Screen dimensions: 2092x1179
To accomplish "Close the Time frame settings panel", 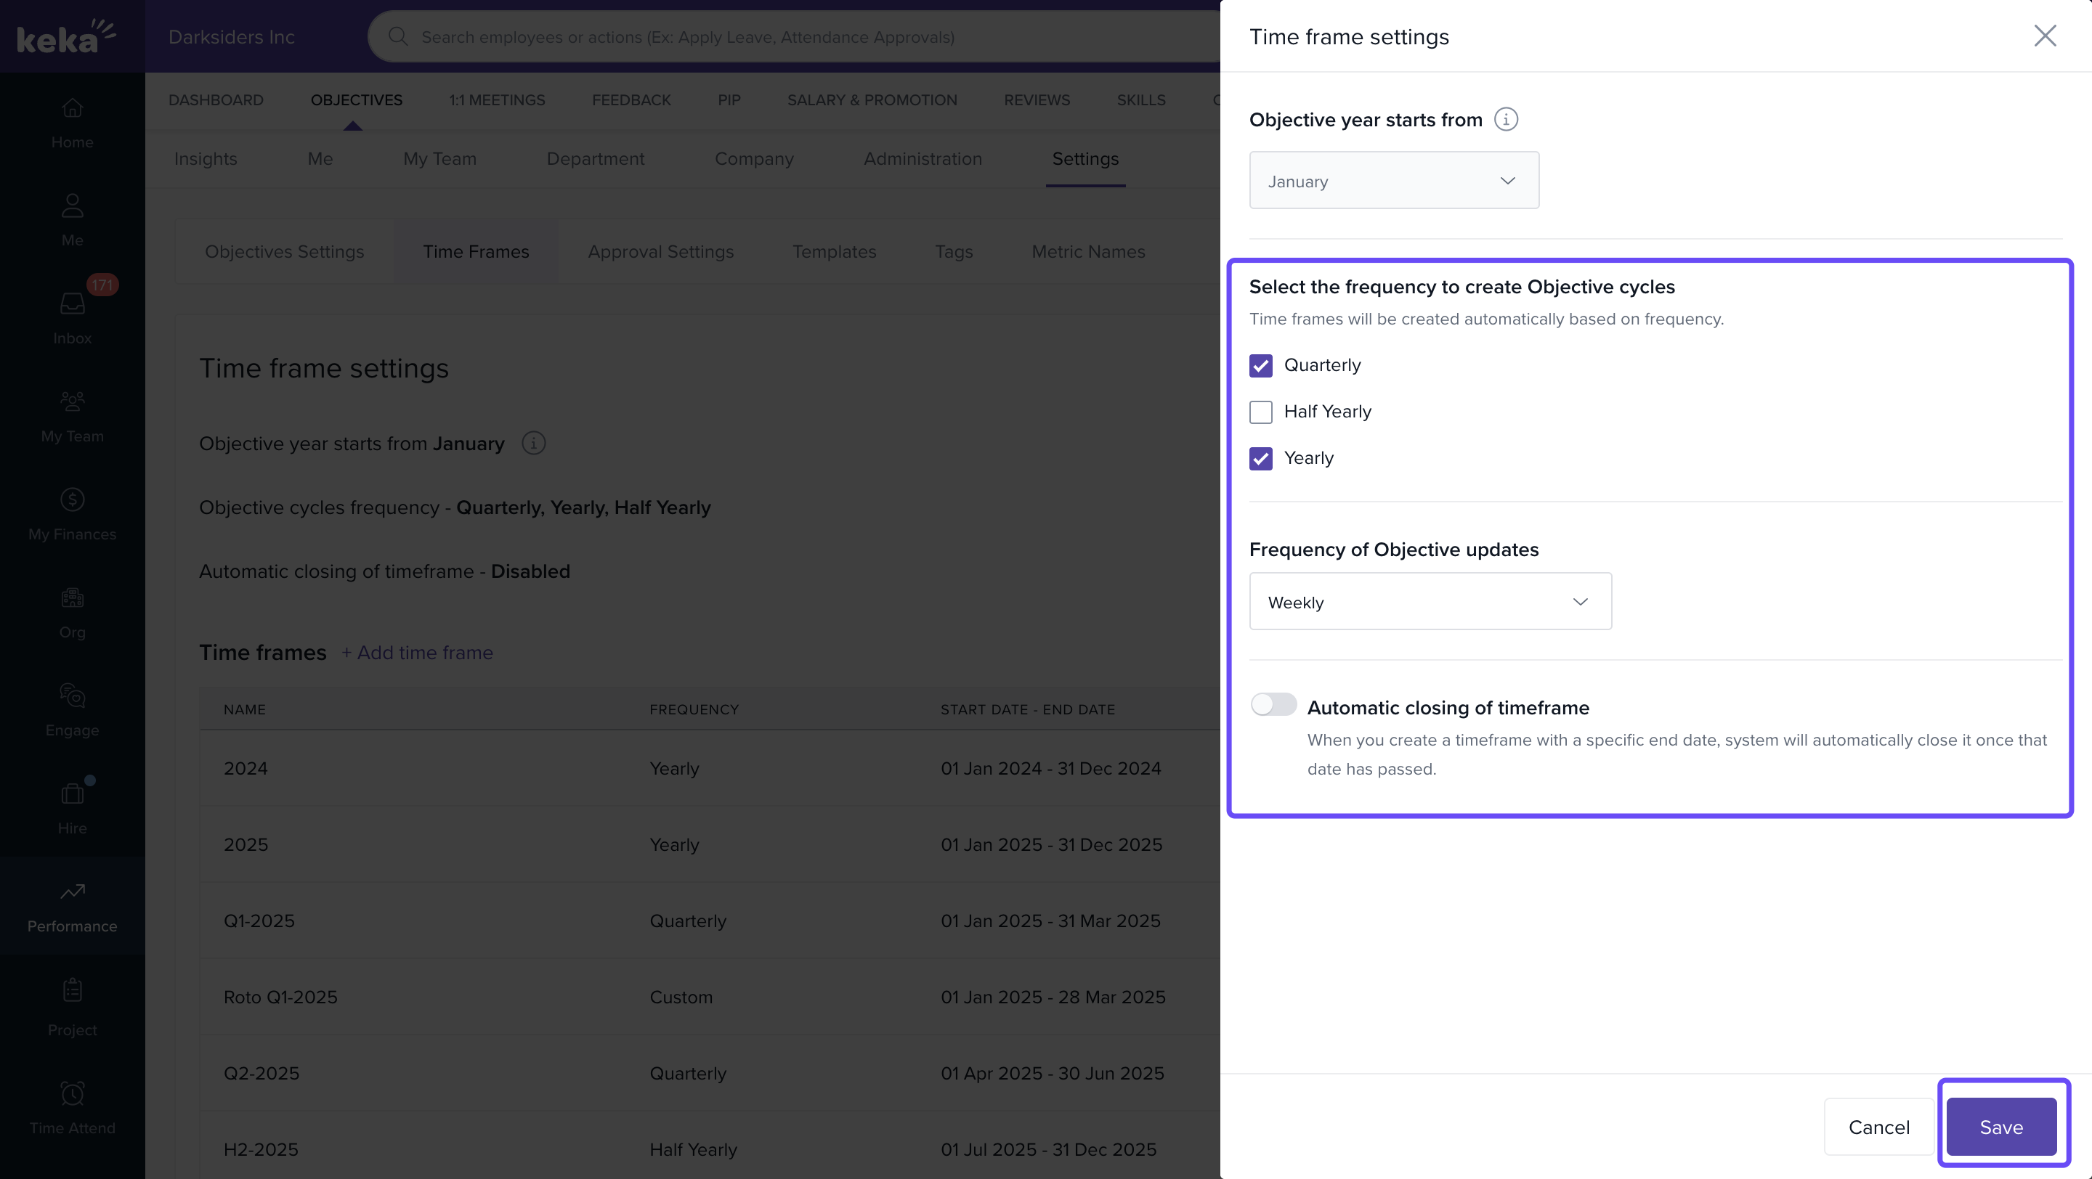I will (2044, 36).
